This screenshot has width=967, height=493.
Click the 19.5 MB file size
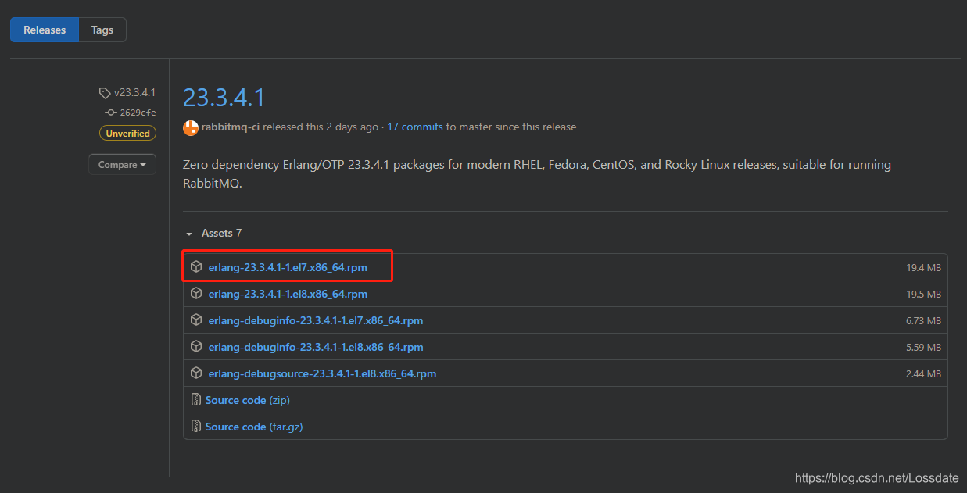923,294
